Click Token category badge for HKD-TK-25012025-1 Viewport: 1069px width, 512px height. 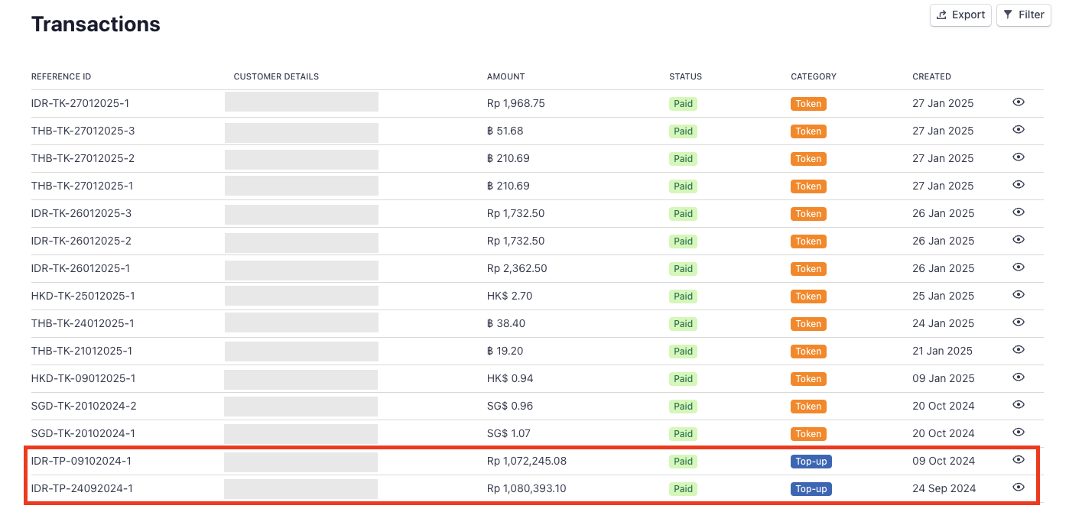click(x=808, y=297)
